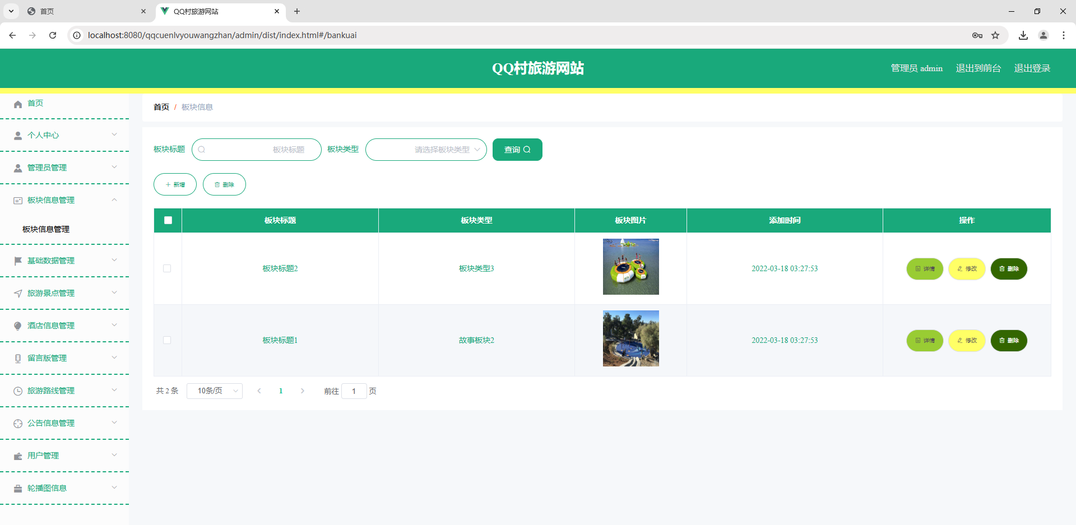The height and width of the screenshot is (525, 1076).
Task: Click the clock icon beside 旅游路线管理
Action: click(x=17, y=391)
